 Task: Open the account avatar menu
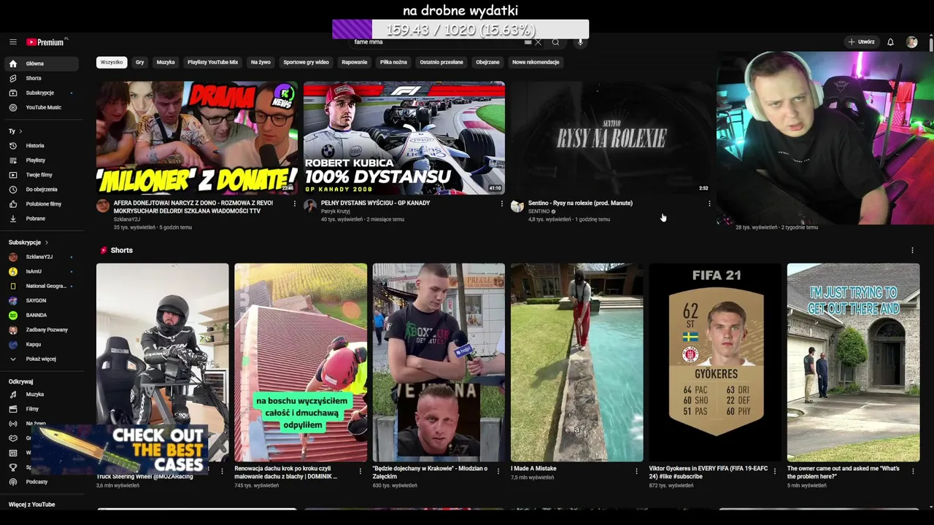click(911, 42)
